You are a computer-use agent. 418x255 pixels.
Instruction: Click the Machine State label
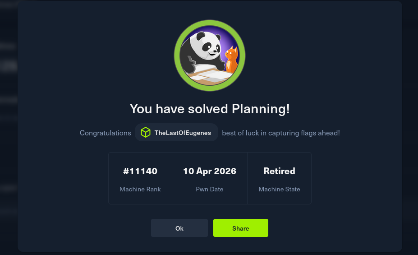coord(279,189)
